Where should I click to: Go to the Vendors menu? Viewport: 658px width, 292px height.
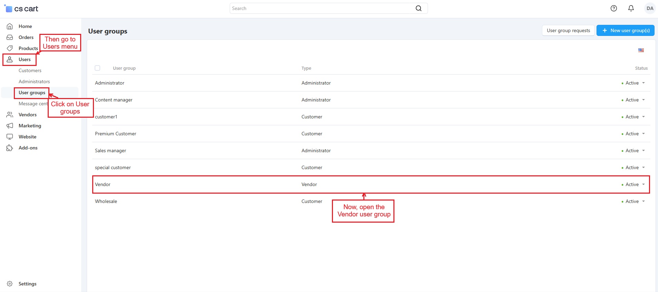(28, 115)
